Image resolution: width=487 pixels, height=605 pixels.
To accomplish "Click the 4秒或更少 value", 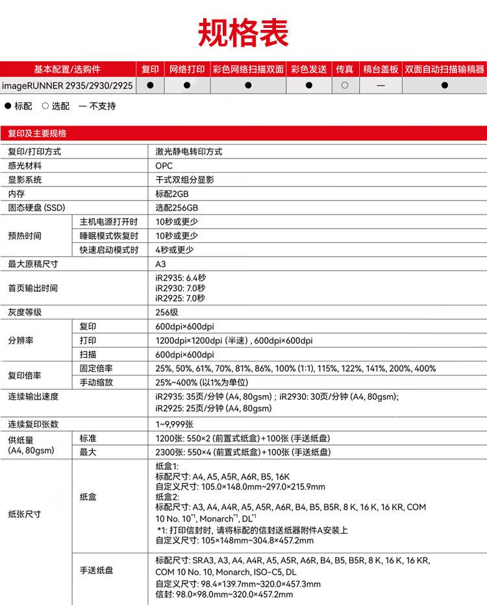I will (x=174, y=250).
